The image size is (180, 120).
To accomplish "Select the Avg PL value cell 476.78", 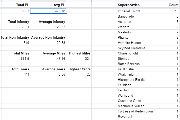I will coord(48,11).
